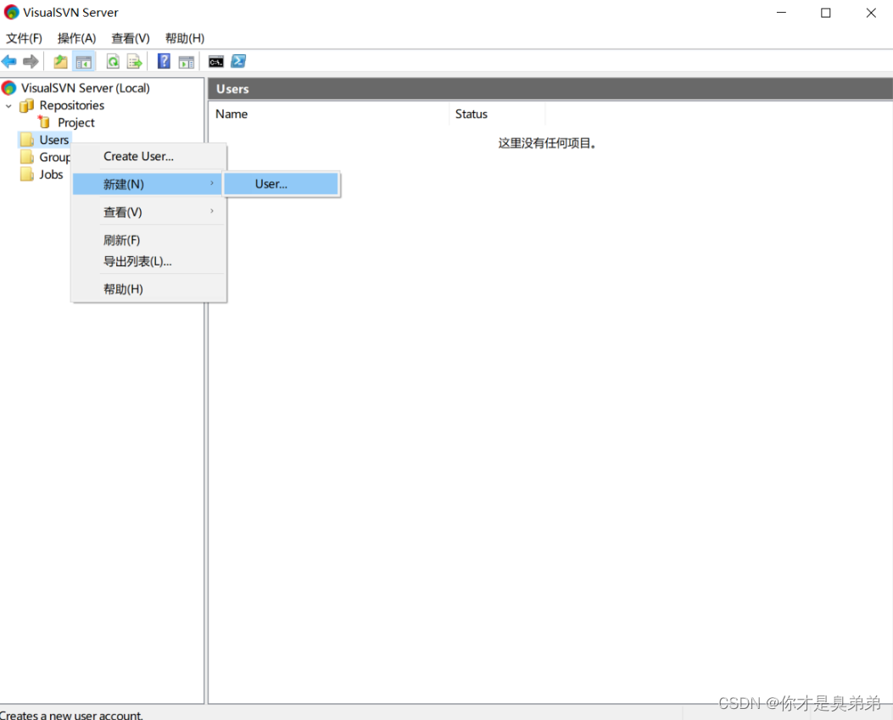Image resolution: width=893 pixels, height=720 pixels.
Task: Select the Jobs node label
Action: tap(51, 175)
